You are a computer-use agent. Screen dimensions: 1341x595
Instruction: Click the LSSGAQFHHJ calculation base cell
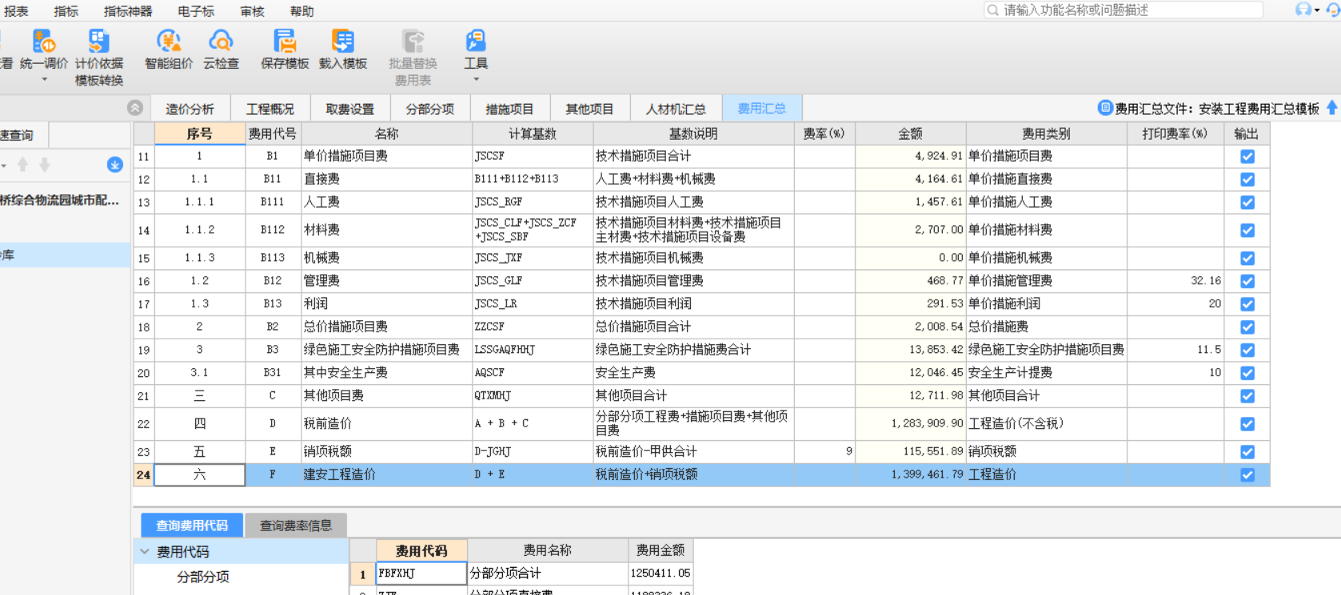[x=533, y=350]
